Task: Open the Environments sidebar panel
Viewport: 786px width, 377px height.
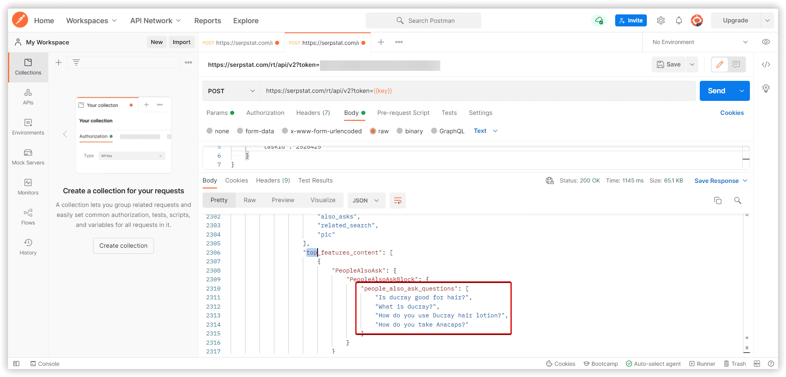Action: pos(28,127)
